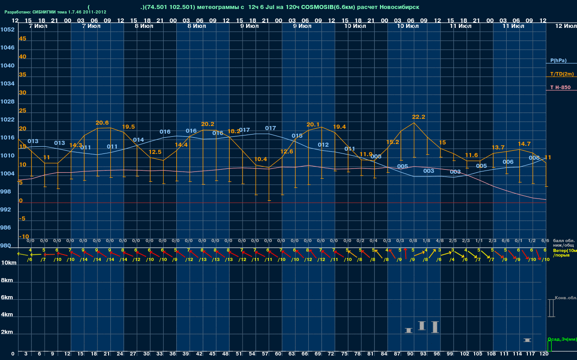The height and width of the screenshot is (360, 577).
Task: Click the 014 pressure value label
Action: (138, 139)
